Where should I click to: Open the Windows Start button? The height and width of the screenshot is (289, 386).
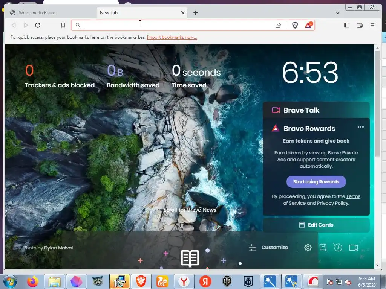tap(10, 281)
